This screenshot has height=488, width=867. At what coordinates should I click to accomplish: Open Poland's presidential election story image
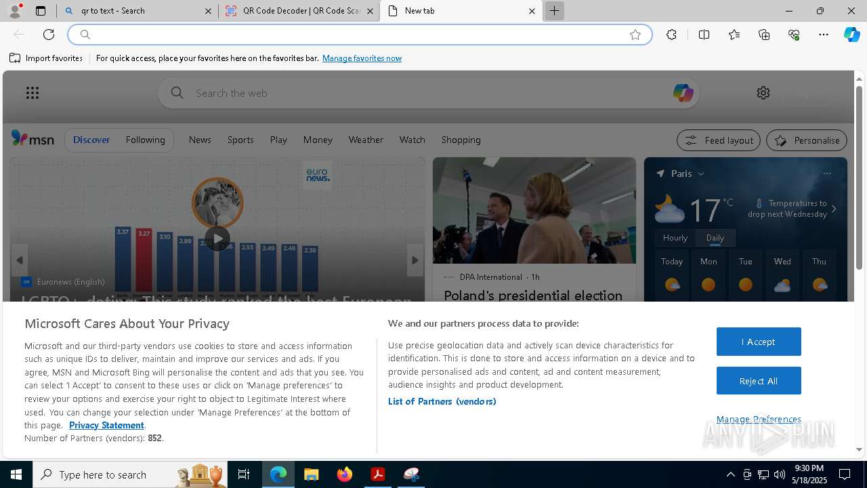534,211
